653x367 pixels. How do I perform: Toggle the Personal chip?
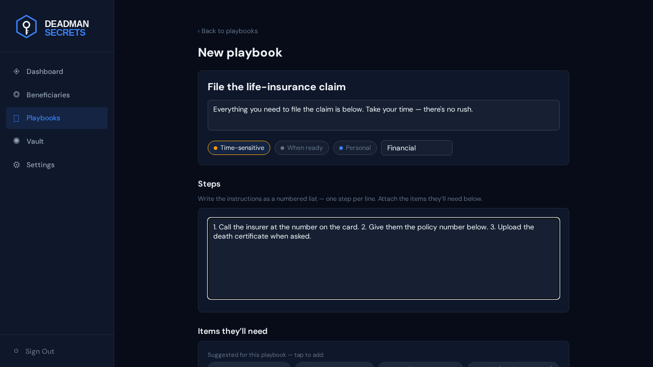pos(355,148)
